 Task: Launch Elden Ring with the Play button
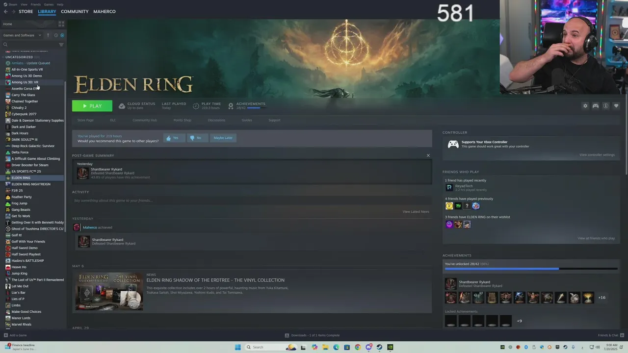92,106
